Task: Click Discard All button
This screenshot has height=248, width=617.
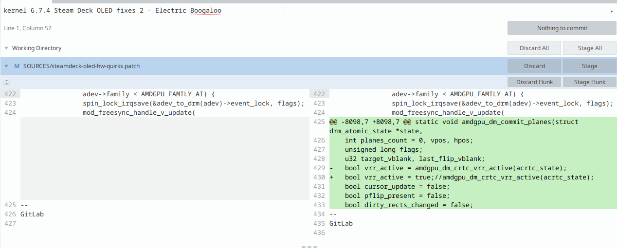Action: point(534,48)
